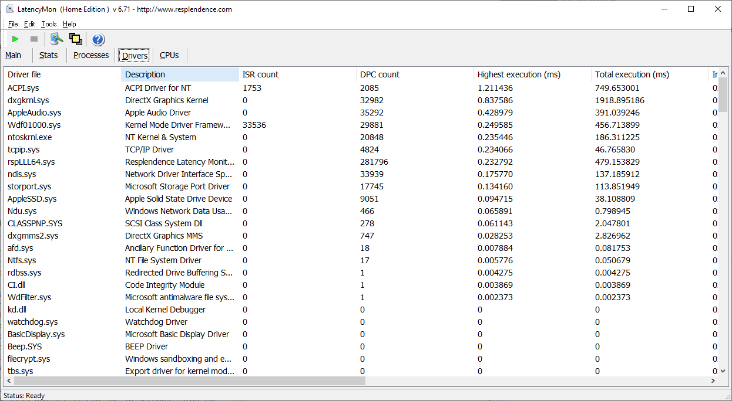This screenshot has width=732, height=401.
Task: Open the Edit menu
Action: coord(29,24)
